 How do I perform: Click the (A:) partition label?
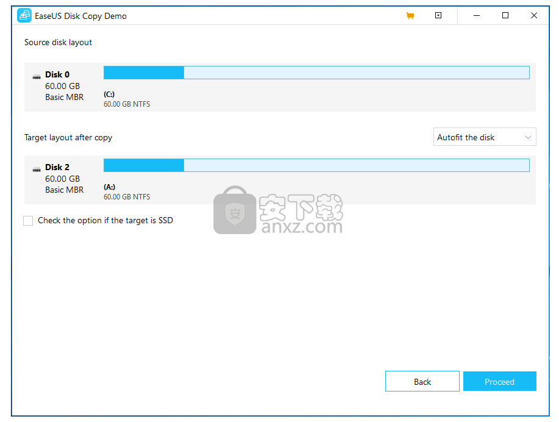(x=109, y=187)
